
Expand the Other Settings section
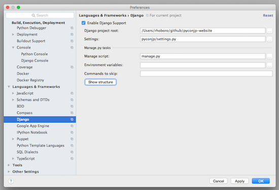(9, 172)
